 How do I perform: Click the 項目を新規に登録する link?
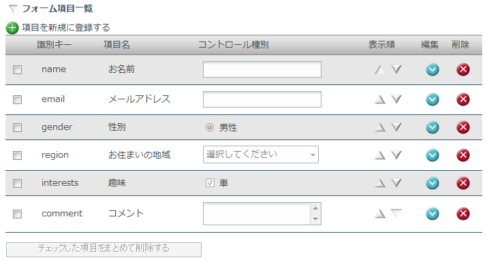(66, 28)
